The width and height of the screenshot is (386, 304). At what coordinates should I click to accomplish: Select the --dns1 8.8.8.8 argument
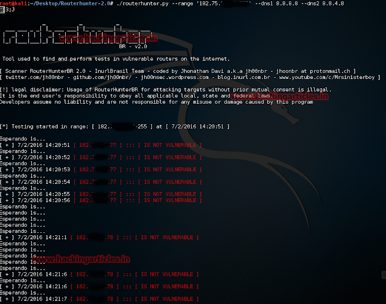point(276,4)
